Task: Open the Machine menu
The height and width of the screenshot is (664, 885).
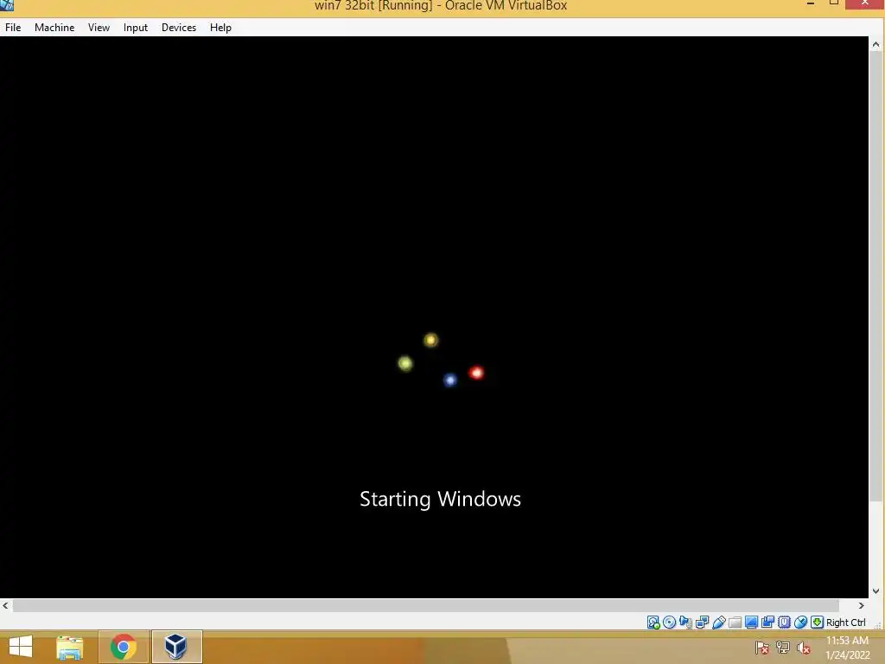Action: 54,27
